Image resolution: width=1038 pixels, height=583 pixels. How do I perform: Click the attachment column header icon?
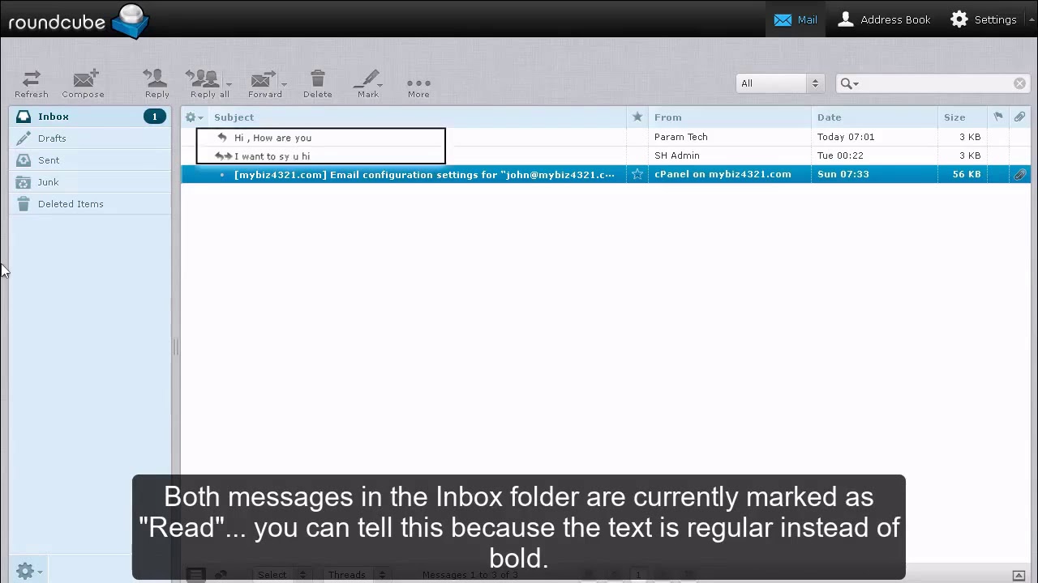coord(1019,117)
